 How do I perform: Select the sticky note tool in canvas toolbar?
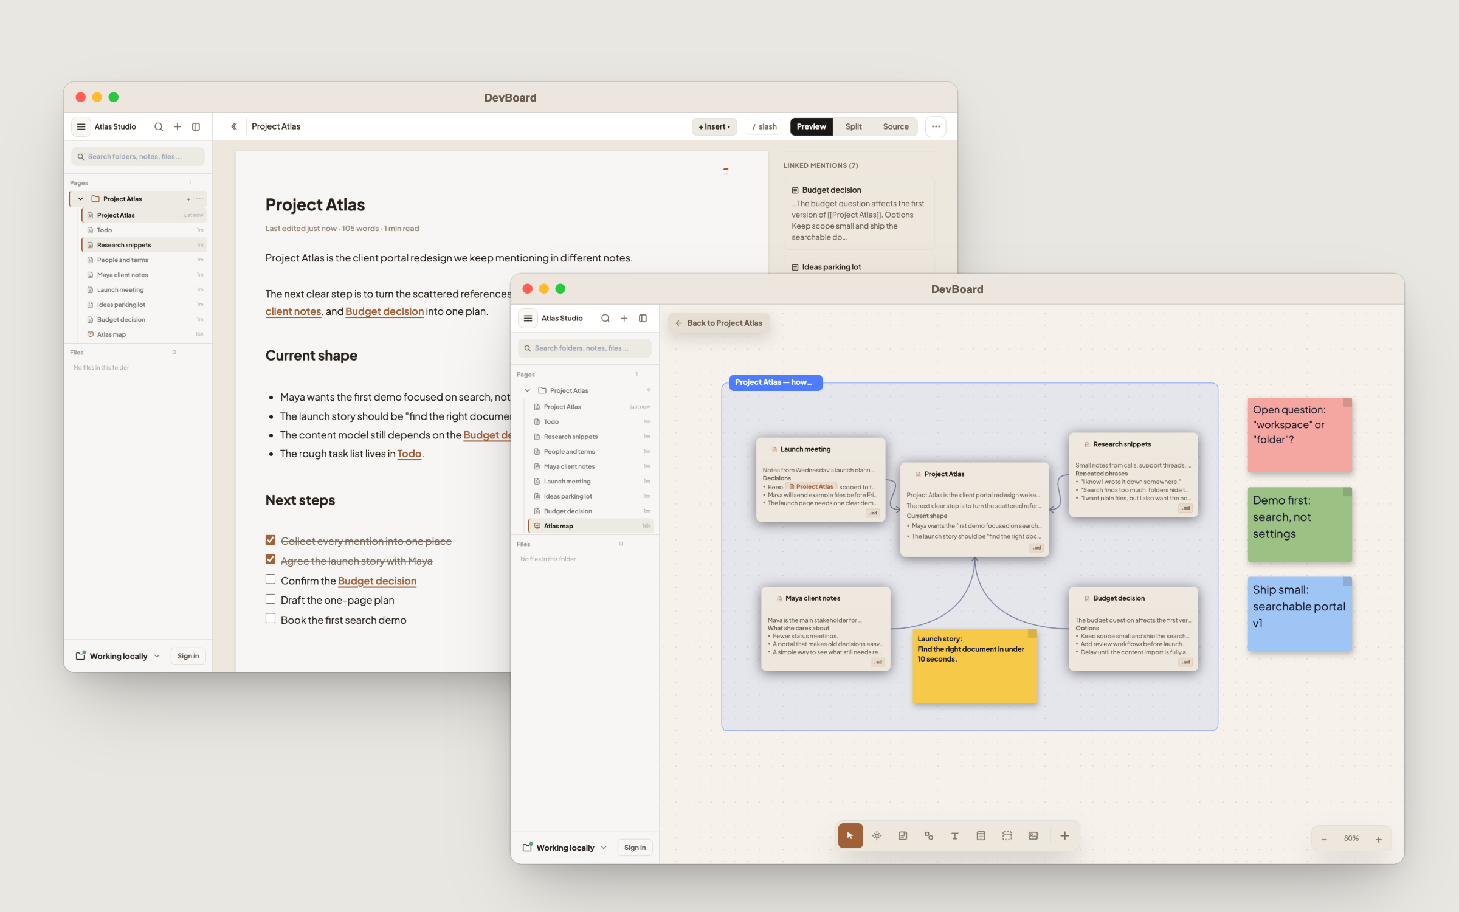[x=903, y=836]
